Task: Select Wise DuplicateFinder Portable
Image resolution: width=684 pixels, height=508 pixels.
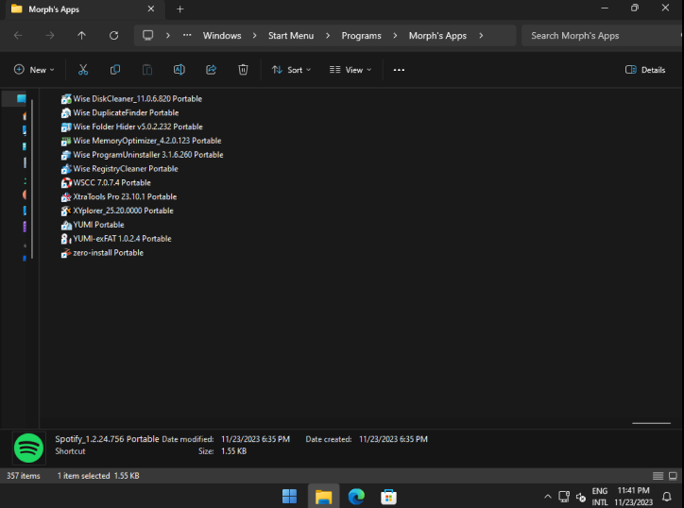Action: 120,113
